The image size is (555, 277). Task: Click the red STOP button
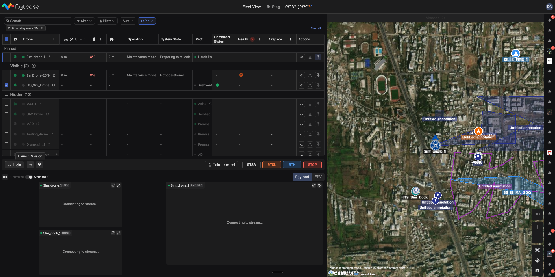pos(312,165)
